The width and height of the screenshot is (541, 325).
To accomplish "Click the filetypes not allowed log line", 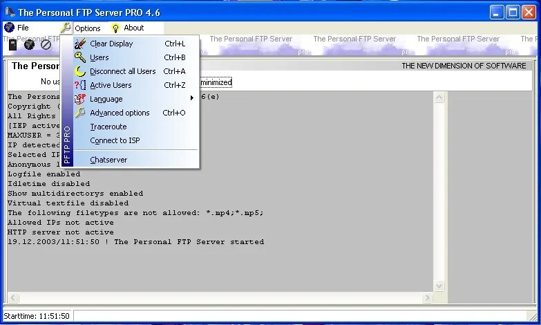I will (135, 213).
